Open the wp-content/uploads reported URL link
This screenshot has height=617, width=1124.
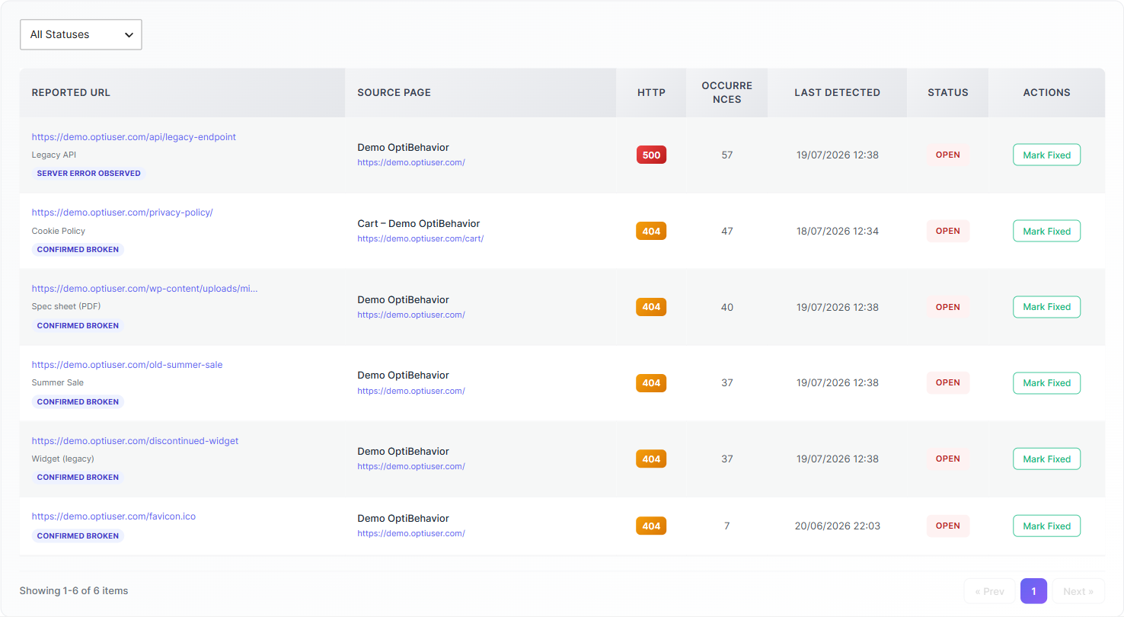click(145, 289)
